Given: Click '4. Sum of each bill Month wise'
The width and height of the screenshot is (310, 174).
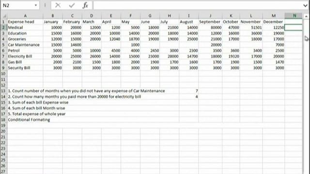Looking at the screenshot, I should click(x=36, y=108).
